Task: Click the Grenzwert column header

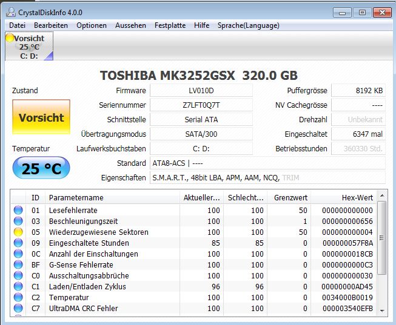Action: (289, 197)
